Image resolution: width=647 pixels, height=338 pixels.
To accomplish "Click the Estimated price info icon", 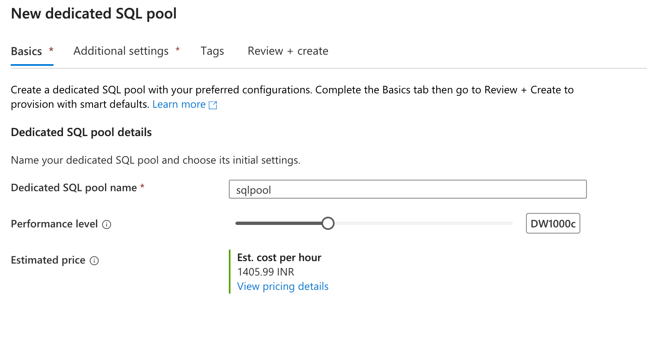I will tap(94, 261).
